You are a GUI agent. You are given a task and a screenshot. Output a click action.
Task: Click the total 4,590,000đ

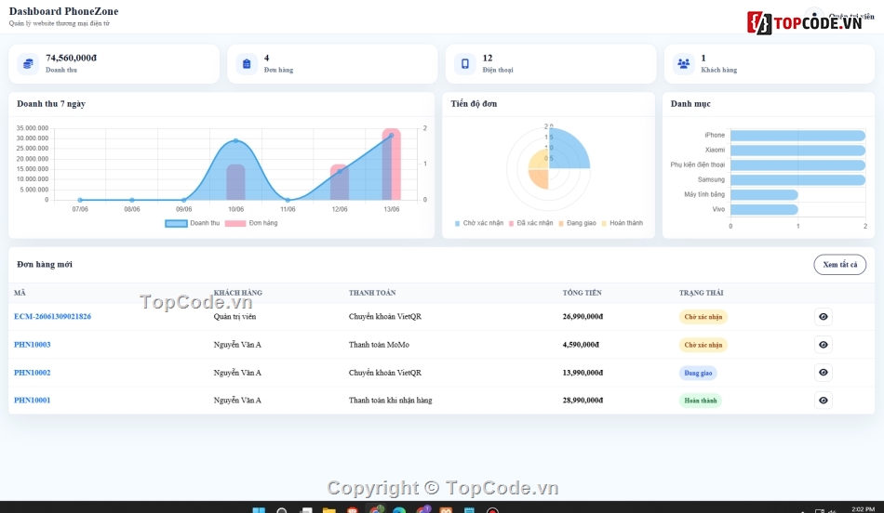click(x=581, y=345)
